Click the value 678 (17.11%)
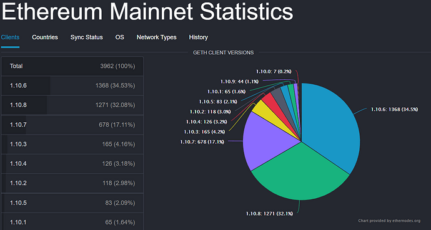Viewport: 431px width, 230px height. (x=117, y=125)
